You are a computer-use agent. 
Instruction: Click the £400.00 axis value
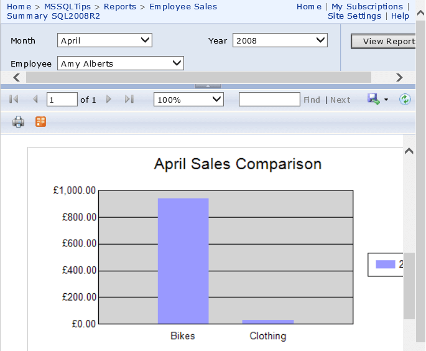click(x=79, y=270)
